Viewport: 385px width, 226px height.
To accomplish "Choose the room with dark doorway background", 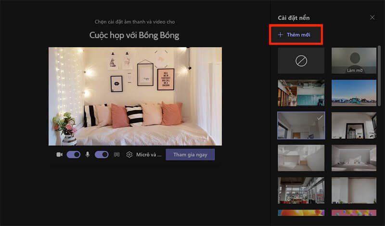I will coord(354,125).
